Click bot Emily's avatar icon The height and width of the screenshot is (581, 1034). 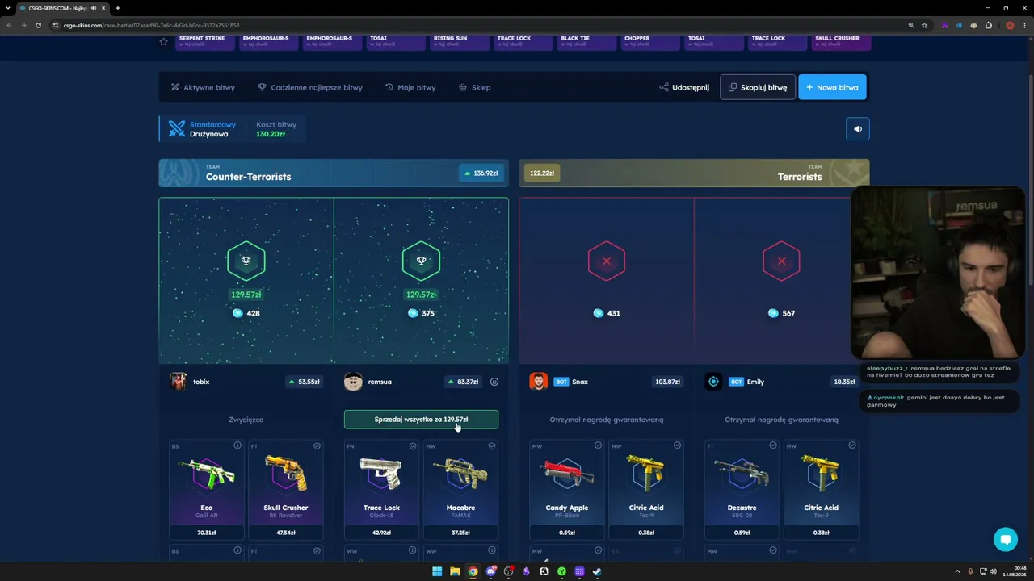click(x=713, y=382)
